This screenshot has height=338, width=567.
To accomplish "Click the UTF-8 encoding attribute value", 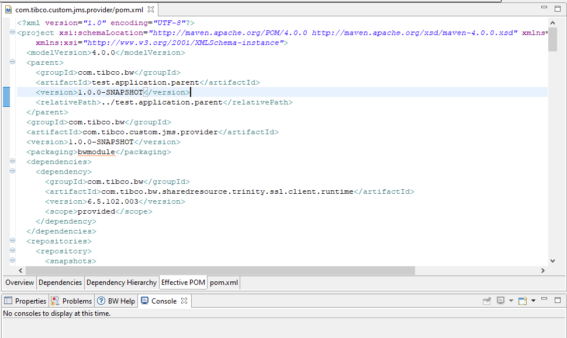I will (170, 23).
